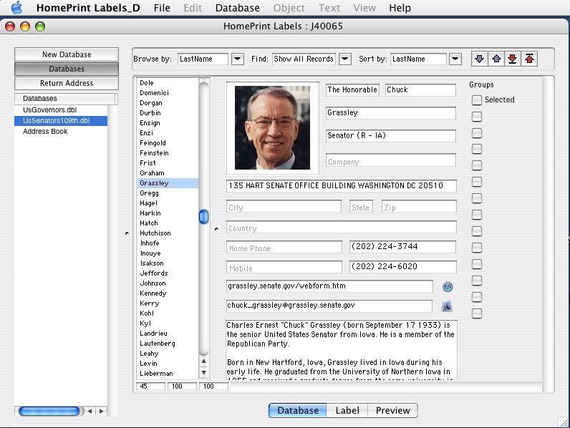
Task: Click the Home Phone field
Action: pos(284,248)
